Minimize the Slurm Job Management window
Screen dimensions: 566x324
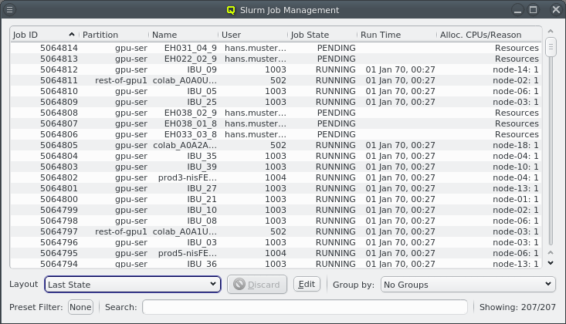517,10
